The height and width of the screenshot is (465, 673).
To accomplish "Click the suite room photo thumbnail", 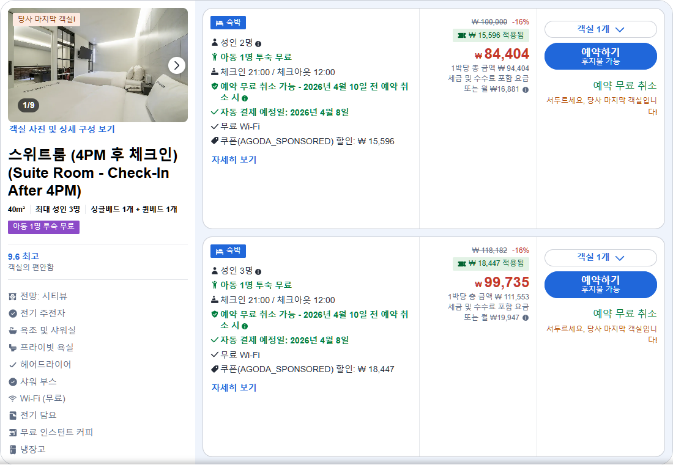I will 98,64.
